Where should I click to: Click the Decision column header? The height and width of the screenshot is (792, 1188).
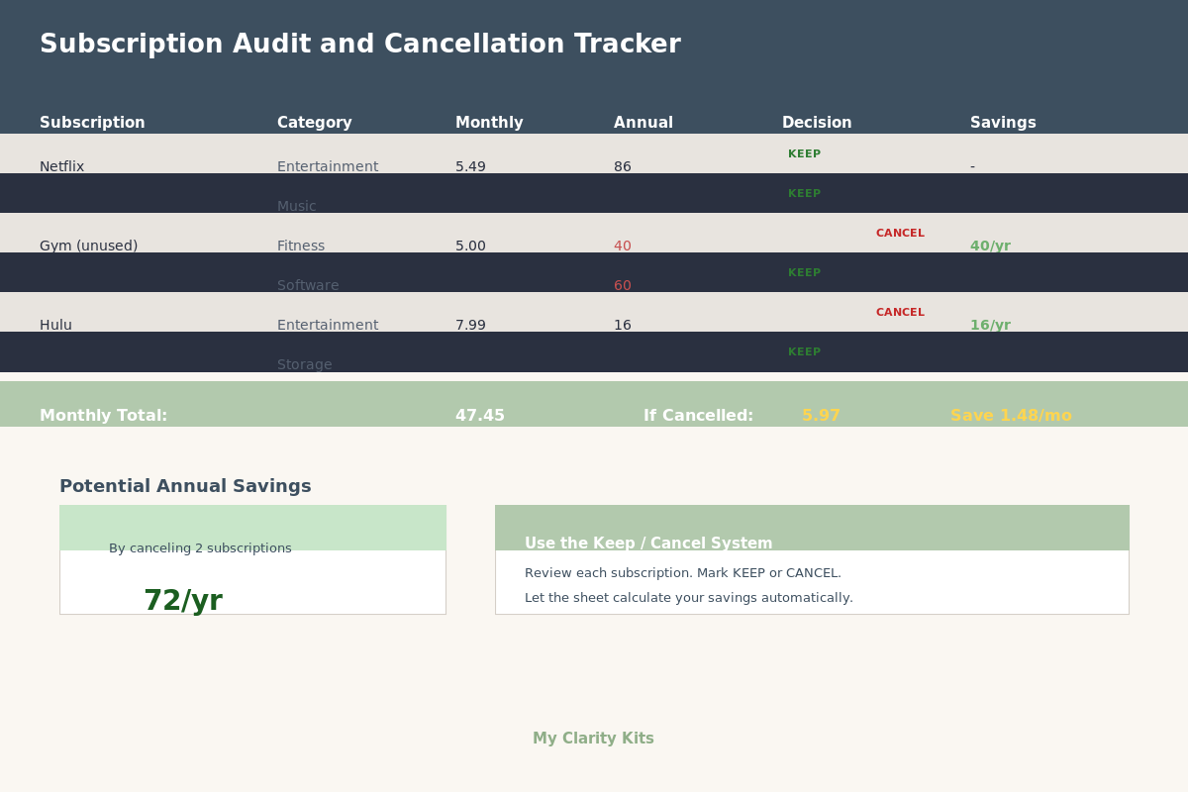(817, 123)
